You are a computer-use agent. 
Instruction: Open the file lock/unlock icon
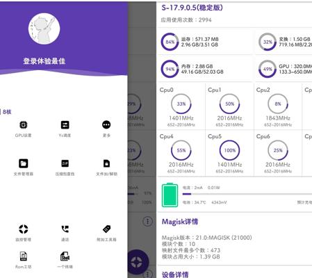coord(106,163)
